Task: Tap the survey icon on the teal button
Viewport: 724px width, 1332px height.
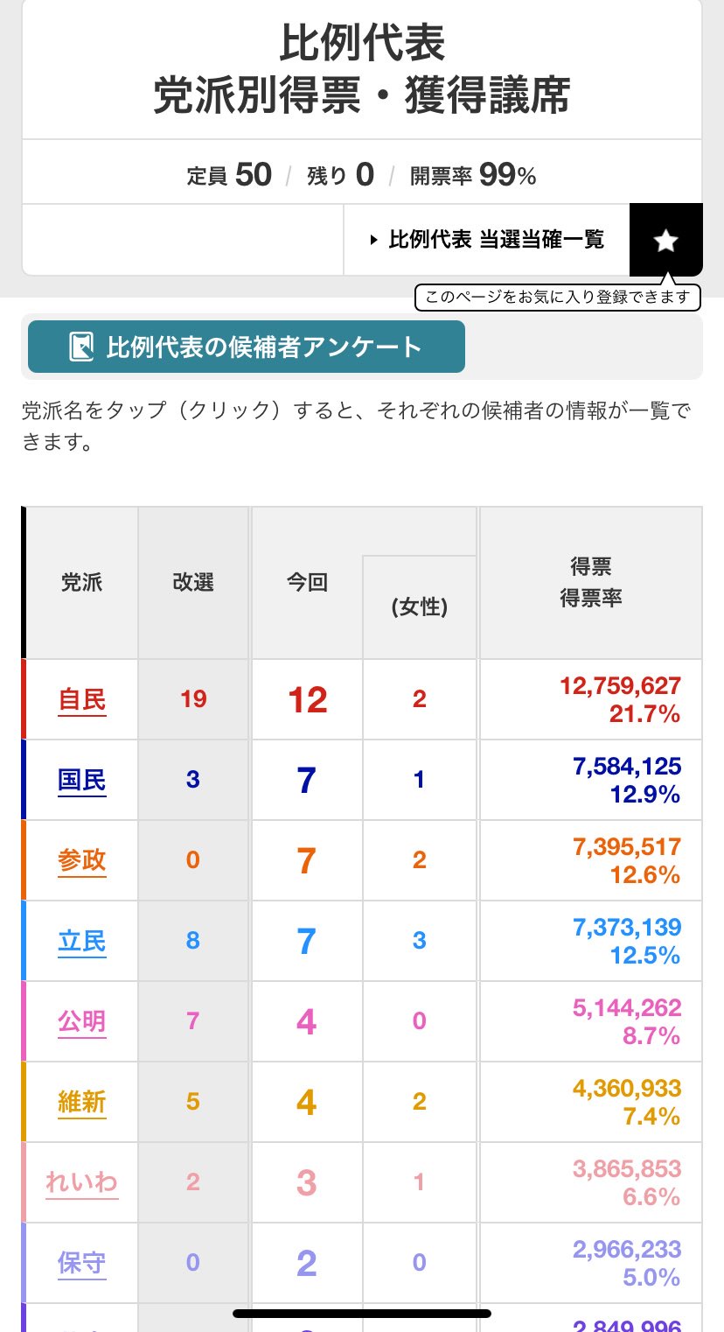Action: [81, 347]
